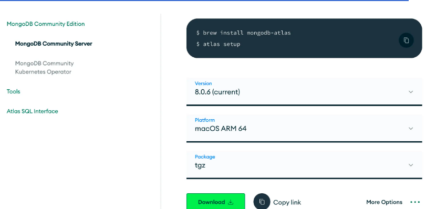Open MongoDB Community Kubernetes Operator item
This screenshot has width=436, height=209.
click(x=45, y=68)
